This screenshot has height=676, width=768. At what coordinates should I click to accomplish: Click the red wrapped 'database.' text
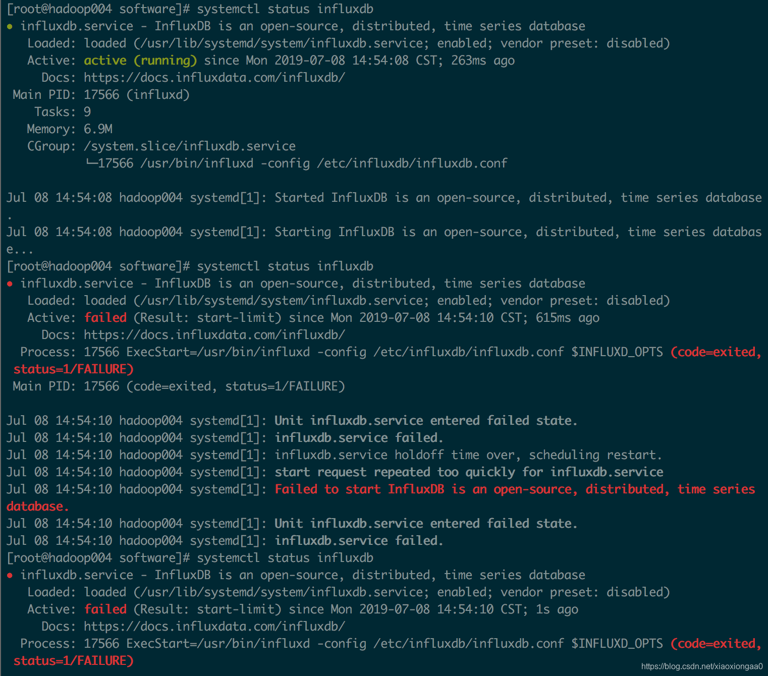tap(38, 506)
